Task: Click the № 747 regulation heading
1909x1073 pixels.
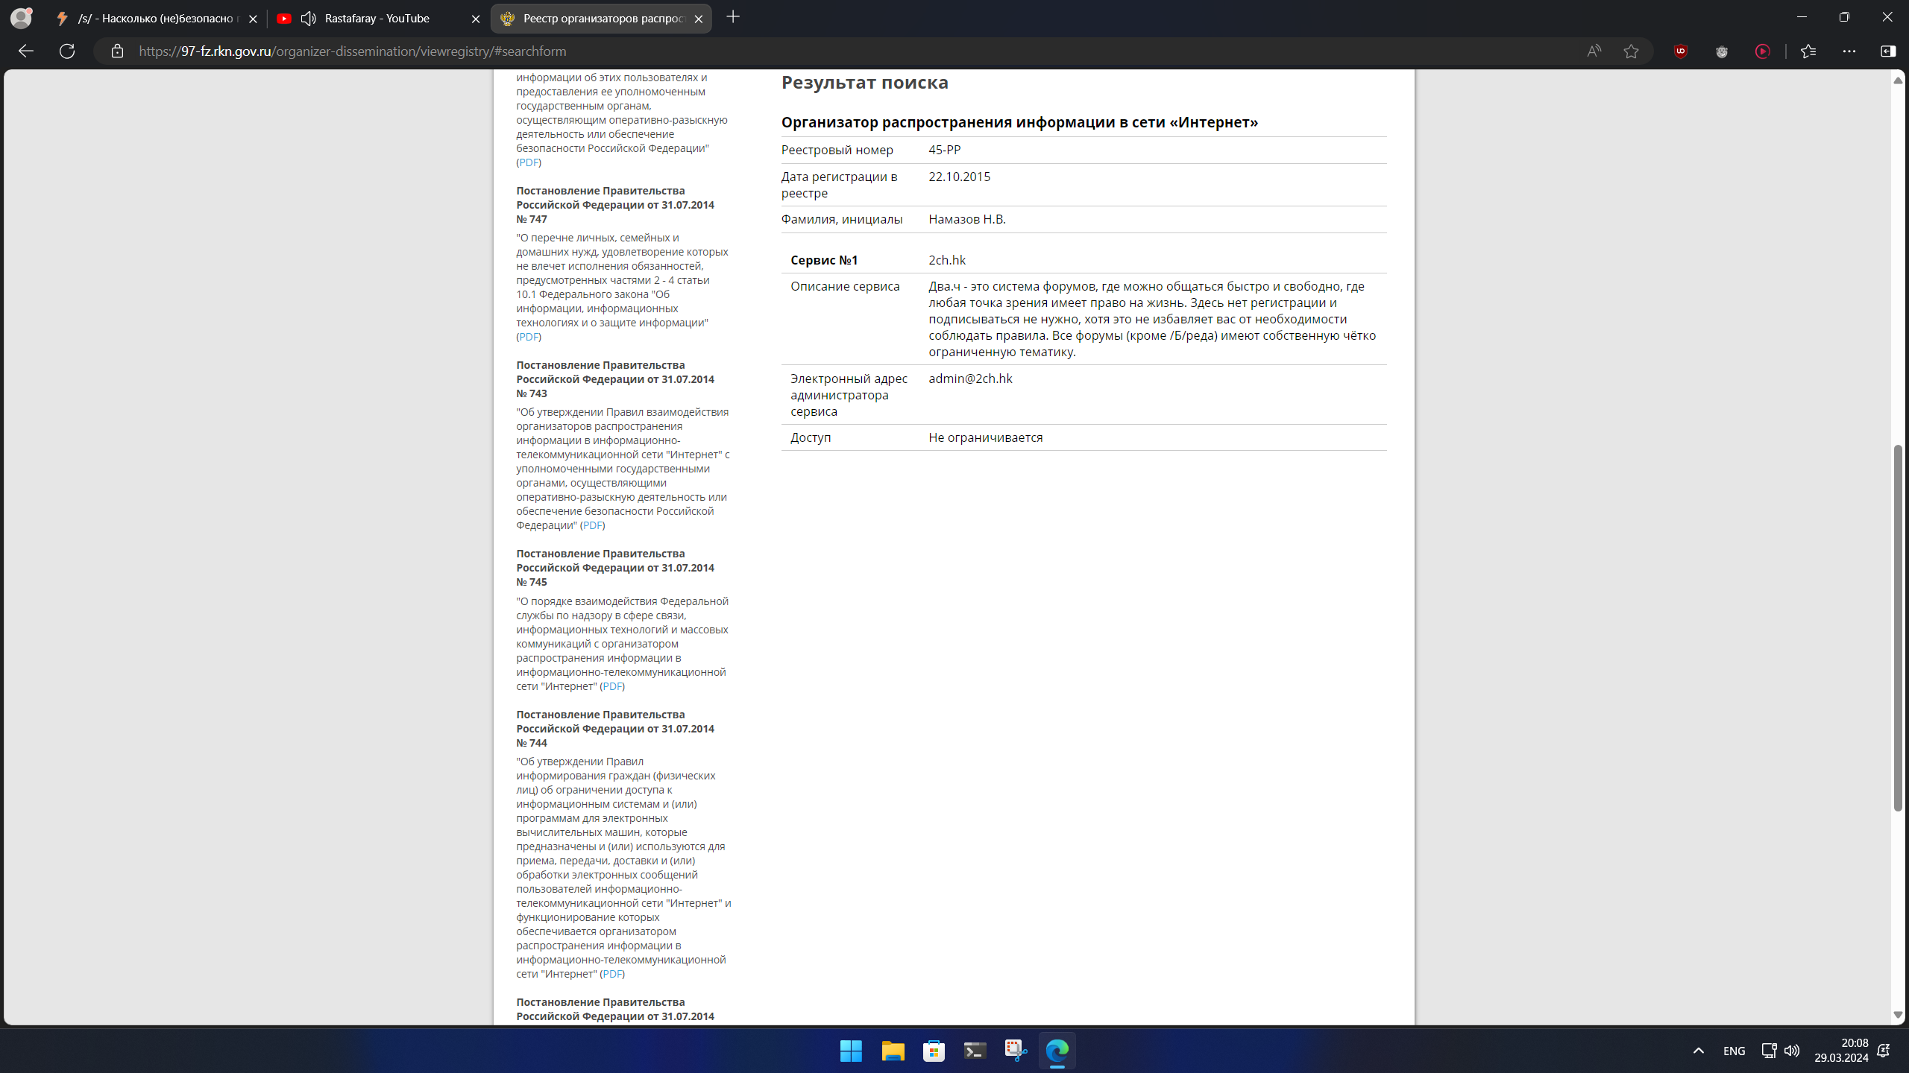Action: tap(615, 205)
